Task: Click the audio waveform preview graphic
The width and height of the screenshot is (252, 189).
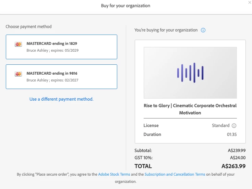Action: [190, 73]
